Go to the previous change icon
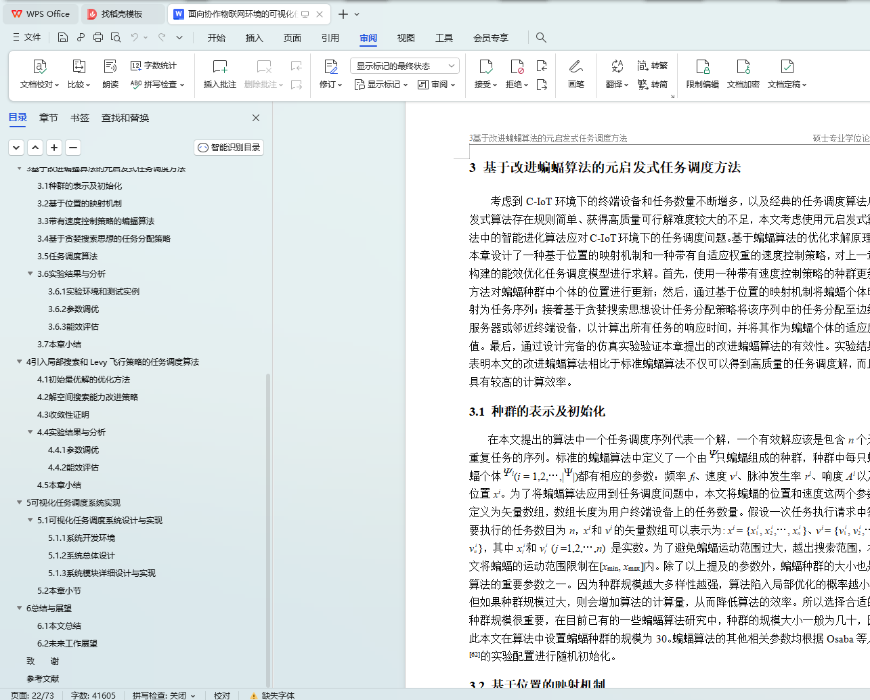Image resolution: width=870 pixels, height=700 pixels. click(x=542, y=66)
